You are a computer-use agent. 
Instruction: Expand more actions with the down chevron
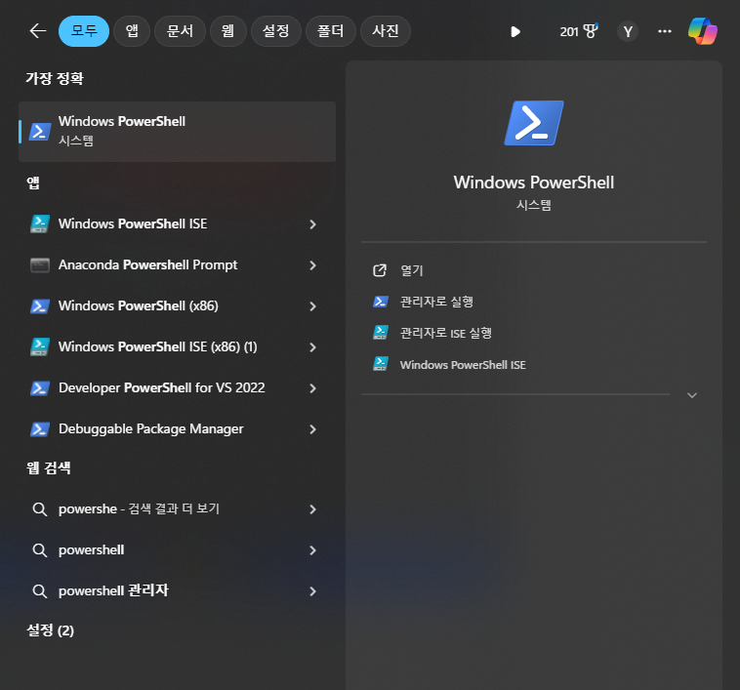[x=692, y=395]
